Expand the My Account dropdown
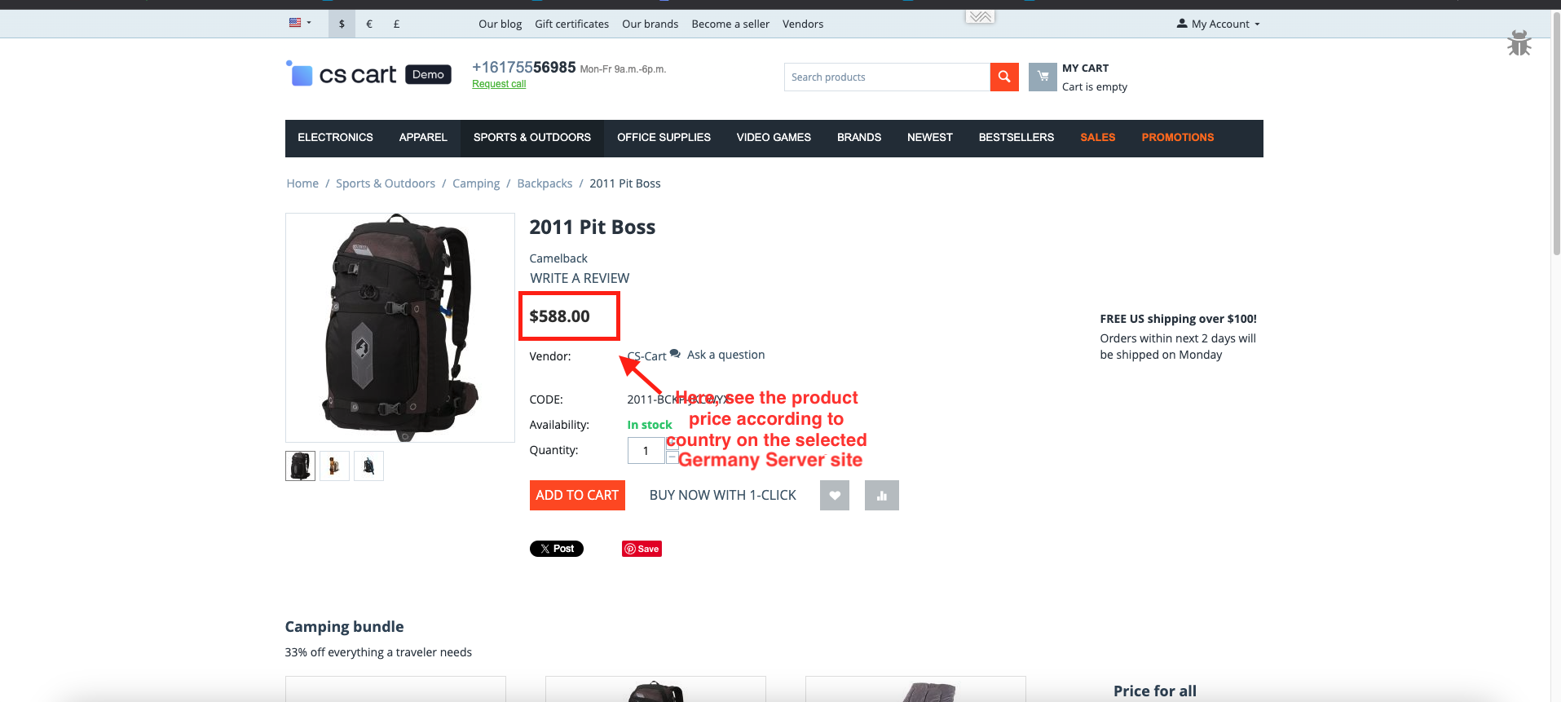The image size is (1561, 702). (1219, 24)
